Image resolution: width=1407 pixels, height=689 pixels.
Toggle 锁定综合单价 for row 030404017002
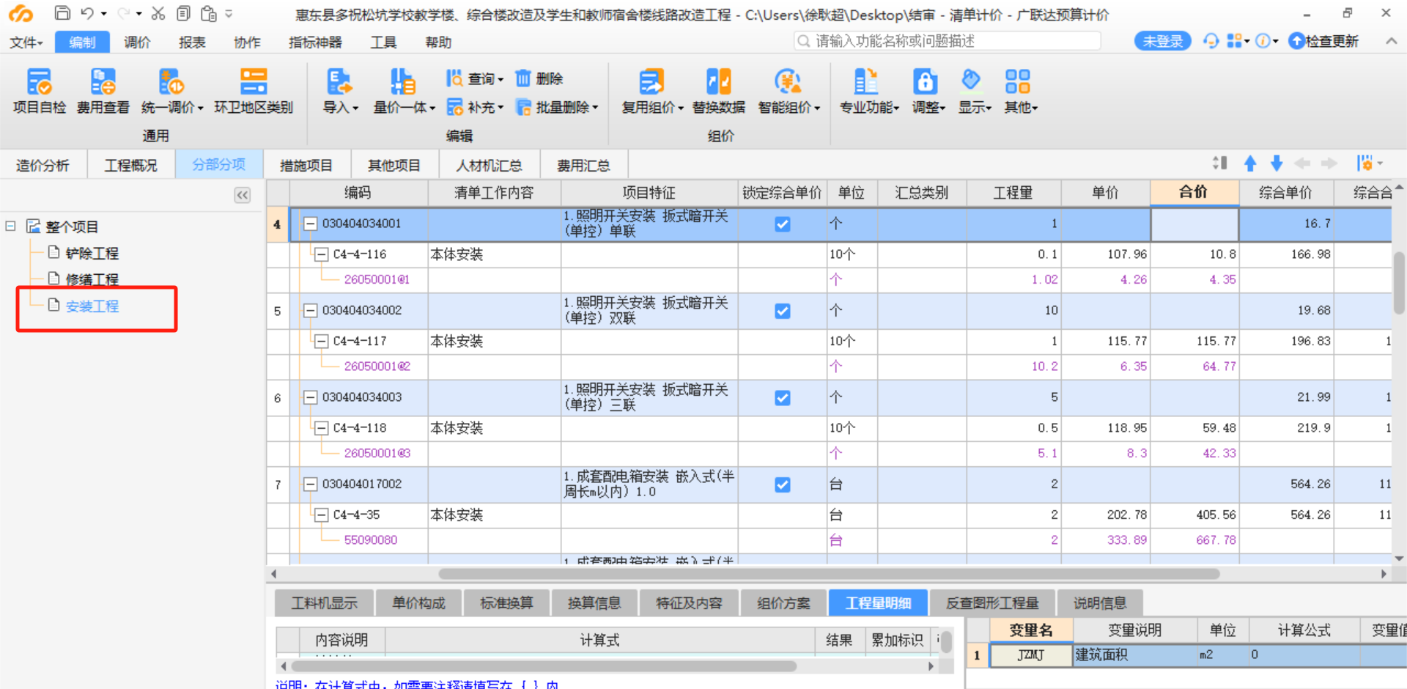tap(783, 484)
